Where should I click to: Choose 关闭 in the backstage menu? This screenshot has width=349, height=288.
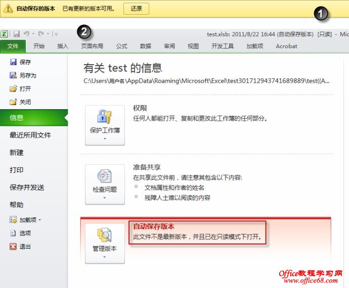[25, 102]
